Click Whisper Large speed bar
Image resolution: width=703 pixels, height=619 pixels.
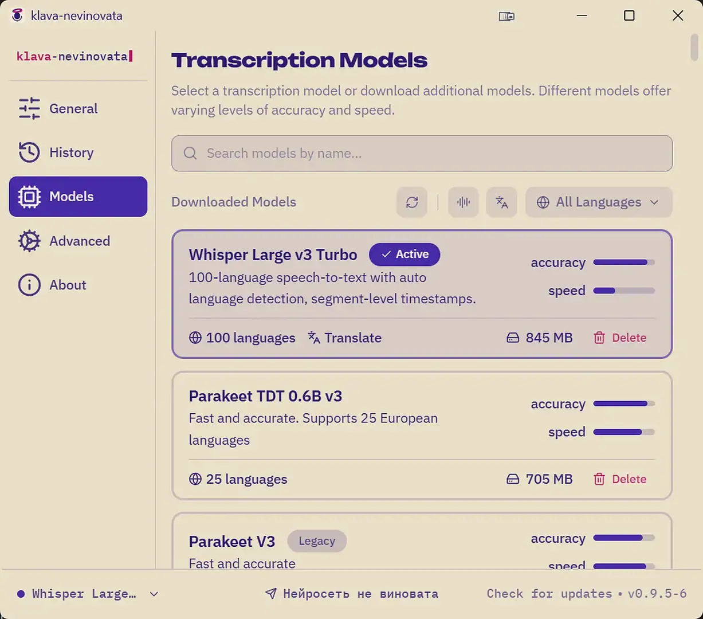(x=624, y=291)
